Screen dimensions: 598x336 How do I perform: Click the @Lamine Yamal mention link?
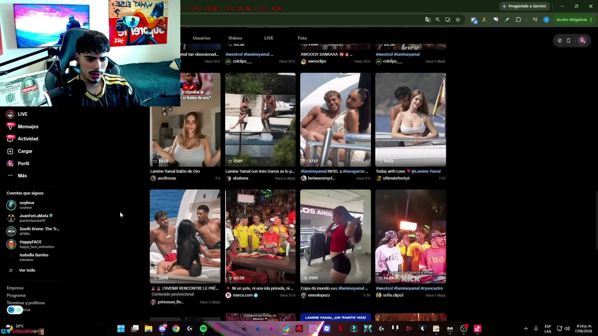[x=426, y=171]
